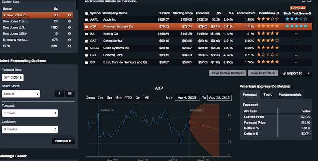Image resolution: width=318 pixels, height=161 pixels.
Task: Click the chart From date field
Action: click(x=187, y=97)
